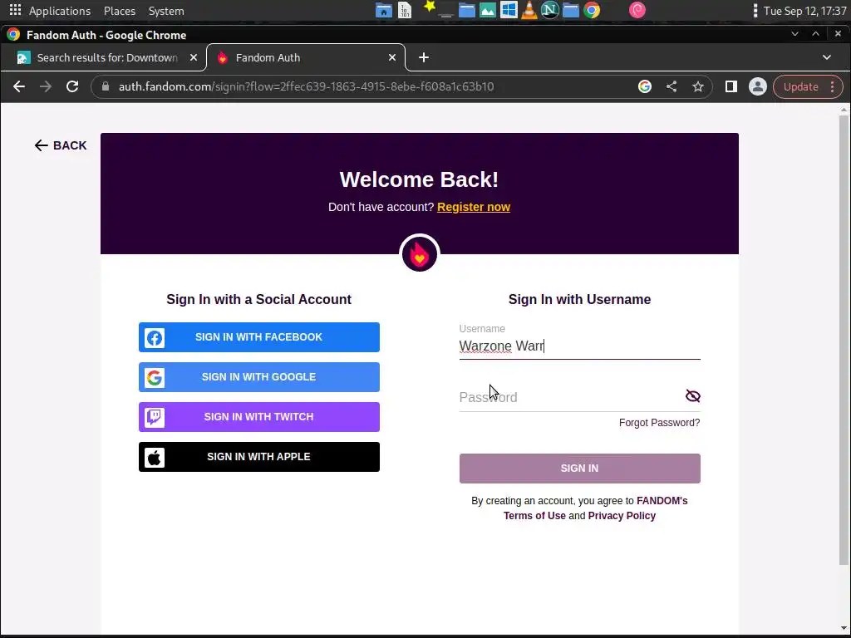This screenshot has width=851, height=638.
Task: Click the Apple logo icon
Action: pos(155,458)
